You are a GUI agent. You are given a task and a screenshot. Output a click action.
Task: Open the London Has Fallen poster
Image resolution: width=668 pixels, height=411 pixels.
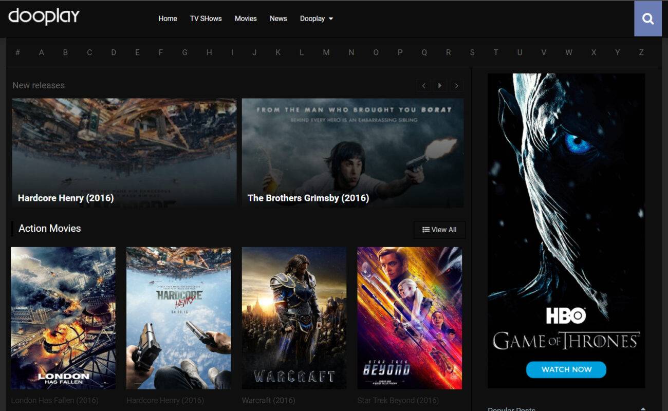point(63,318)
